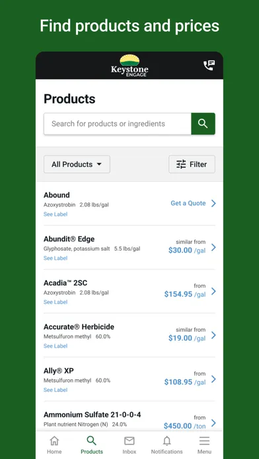Click the product search input field
This screenshot has width=259, height=459.
click(118, 123)
